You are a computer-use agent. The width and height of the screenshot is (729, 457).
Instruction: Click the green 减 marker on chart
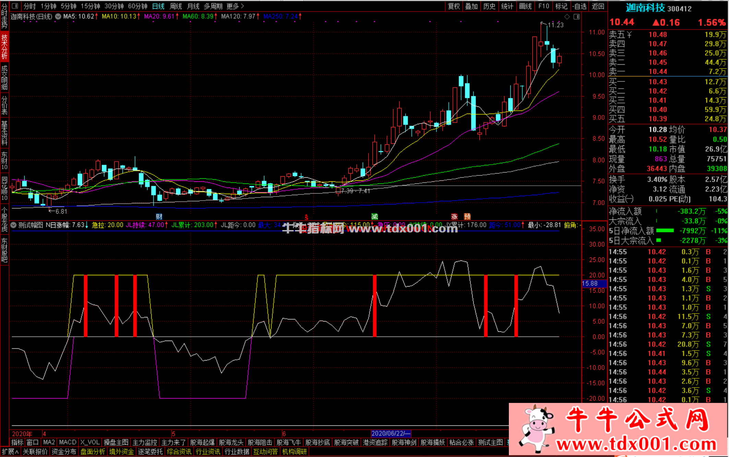coord(374,216)
